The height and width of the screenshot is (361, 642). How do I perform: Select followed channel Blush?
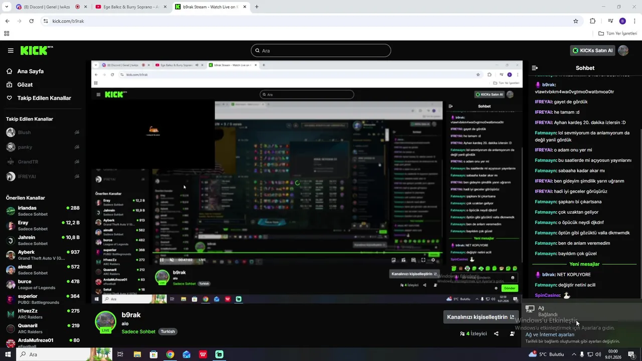[x=43, y=132]
